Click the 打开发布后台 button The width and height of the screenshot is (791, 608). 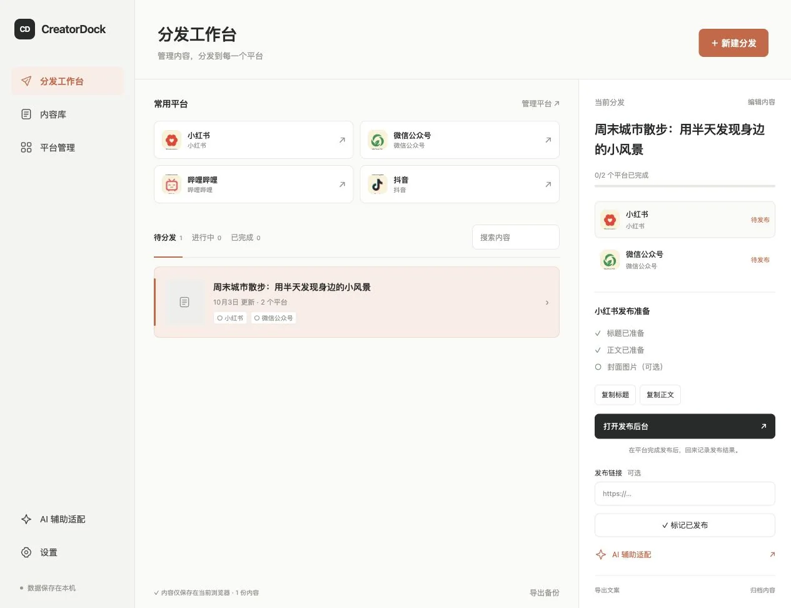(x=685, y=427)
